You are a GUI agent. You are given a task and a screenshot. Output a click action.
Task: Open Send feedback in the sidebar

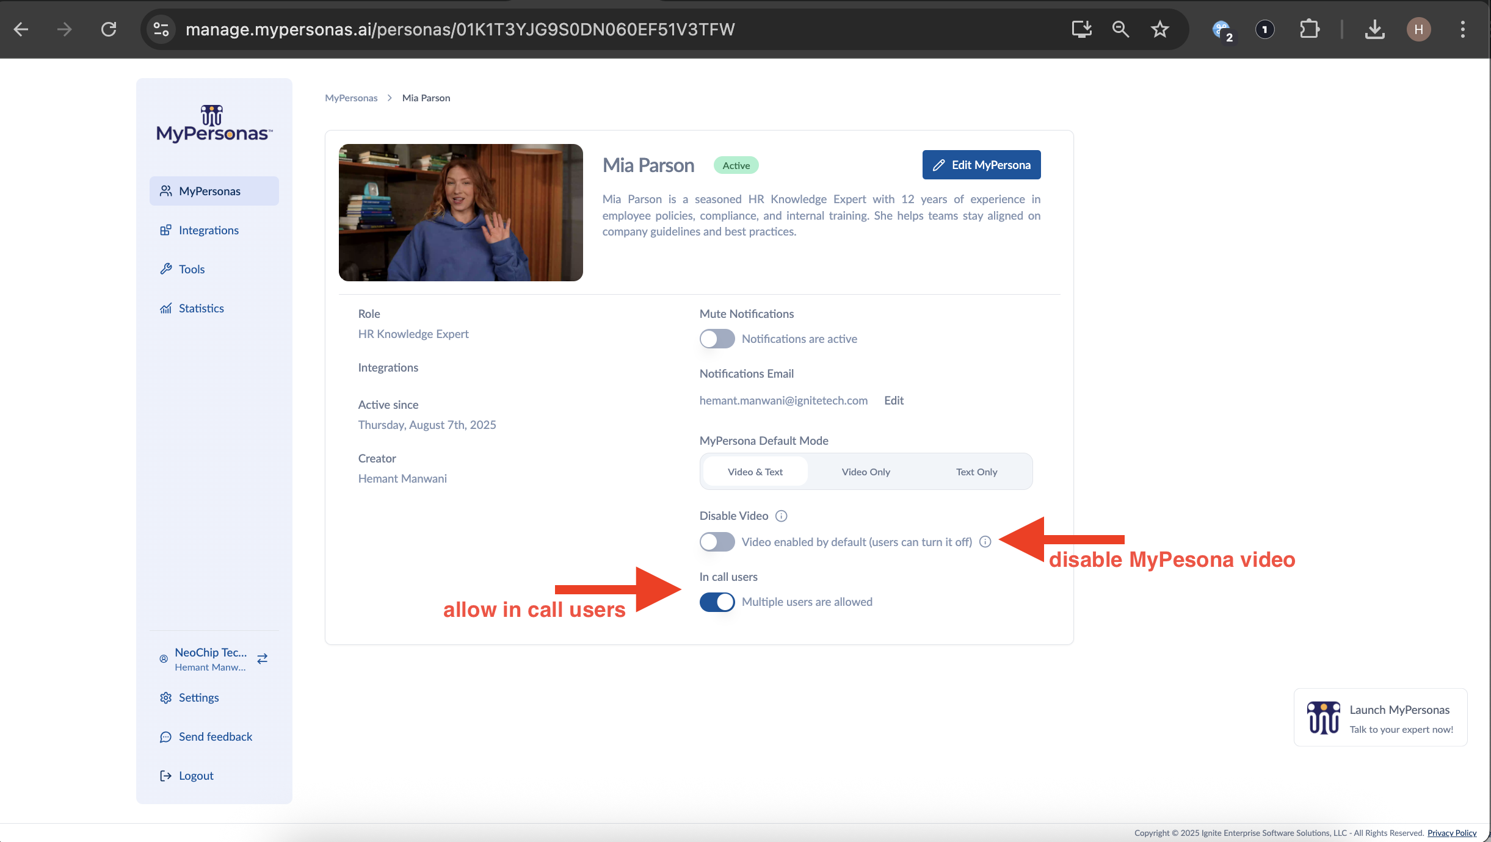tap(214, 736)
